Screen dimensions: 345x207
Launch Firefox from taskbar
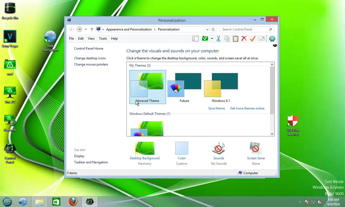click(x=73, y=202)
